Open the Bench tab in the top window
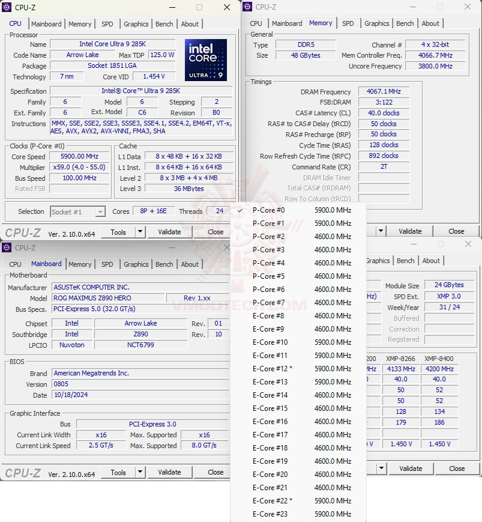 click(x=164, y=24)
